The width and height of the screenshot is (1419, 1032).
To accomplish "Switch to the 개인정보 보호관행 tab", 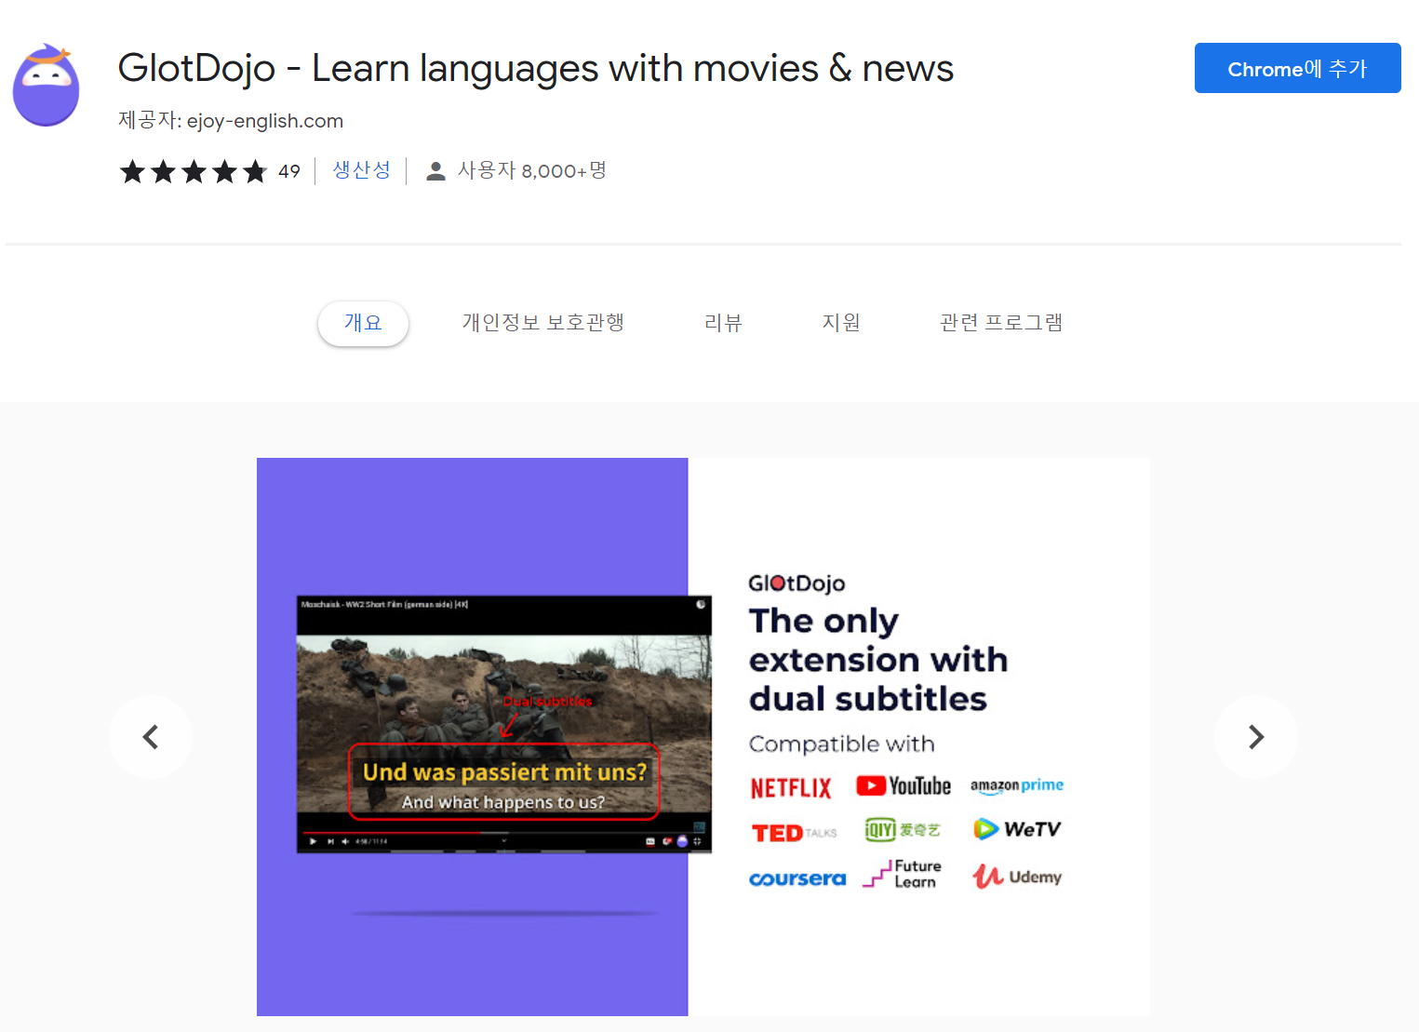I will coord(543,323).
